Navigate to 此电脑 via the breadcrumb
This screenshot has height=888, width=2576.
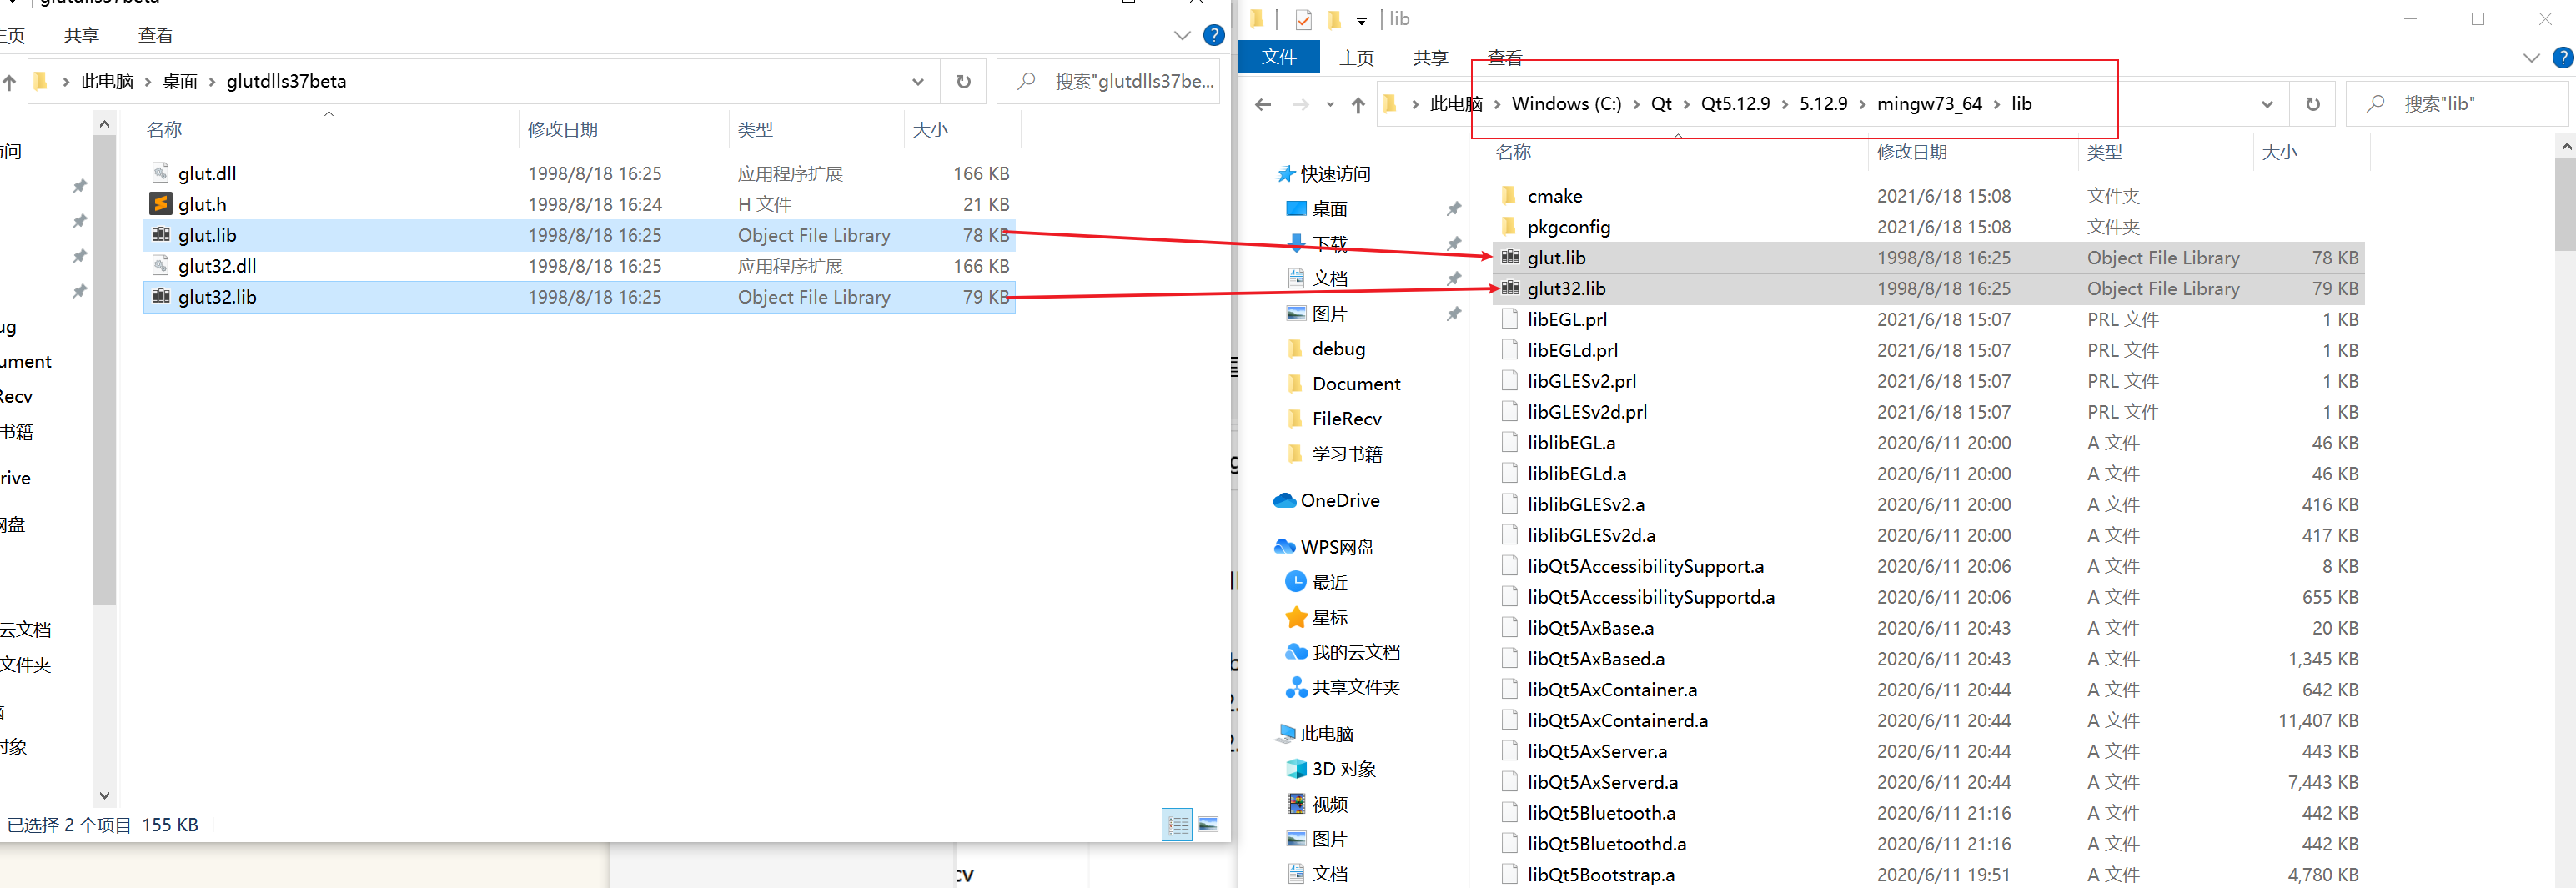pyautogui.click(x=1457, y=103)
